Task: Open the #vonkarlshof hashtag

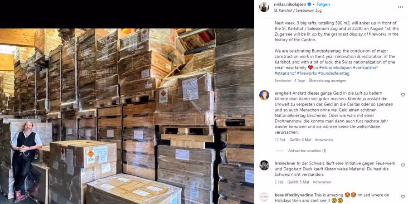Action: 365,68
